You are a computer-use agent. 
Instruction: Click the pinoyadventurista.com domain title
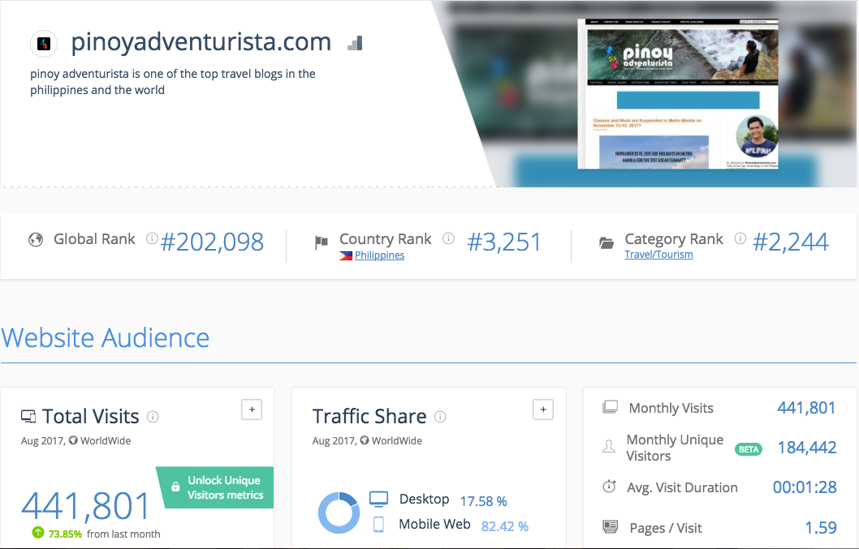pyautogui.click(x=201, y=42)
